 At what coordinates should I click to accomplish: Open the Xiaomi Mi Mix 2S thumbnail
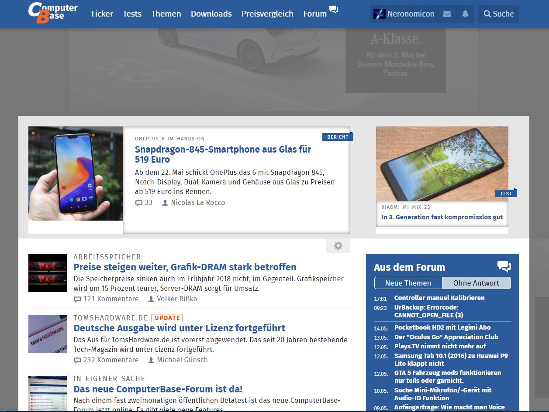click(x=442, y=163)
